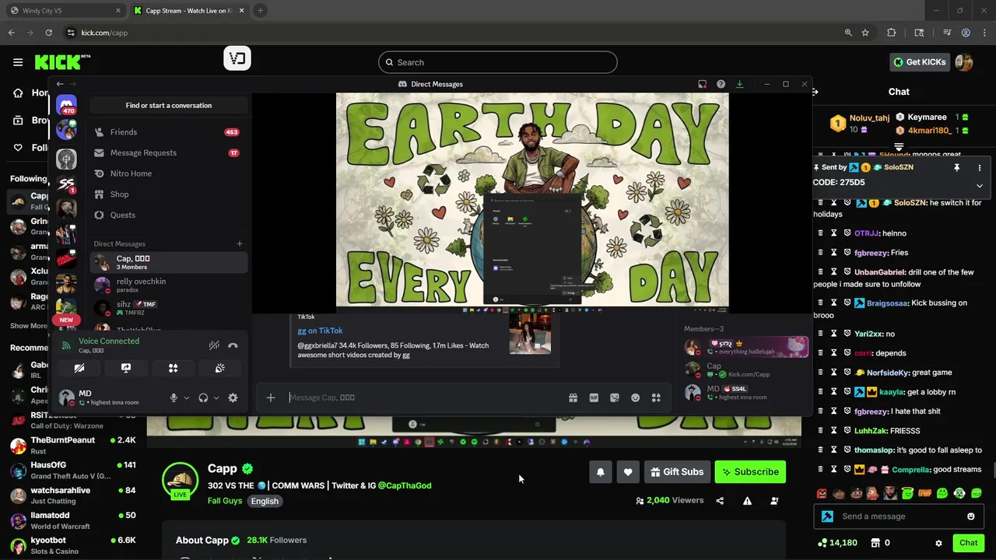Click Discord message attachment plus button
Viewport: 996px width, 560px height.
pos(271,397)
